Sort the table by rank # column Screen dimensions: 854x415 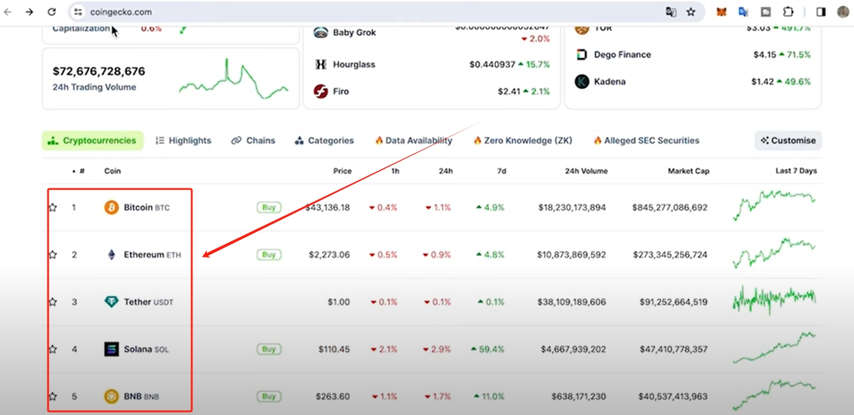[x=82, y=171]
